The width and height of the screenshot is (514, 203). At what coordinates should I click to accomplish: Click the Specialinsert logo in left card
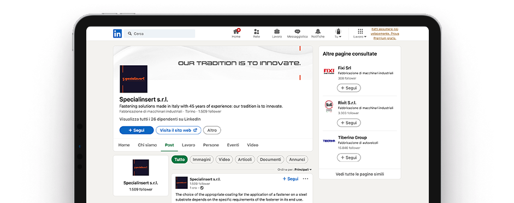140,168
